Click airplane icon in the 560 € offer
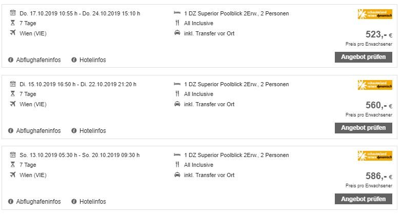 point(12,104)
